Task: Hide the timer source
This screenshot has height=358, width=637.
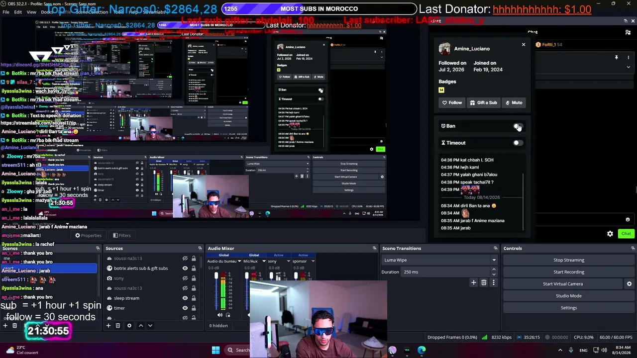Action: coord(185,308)
